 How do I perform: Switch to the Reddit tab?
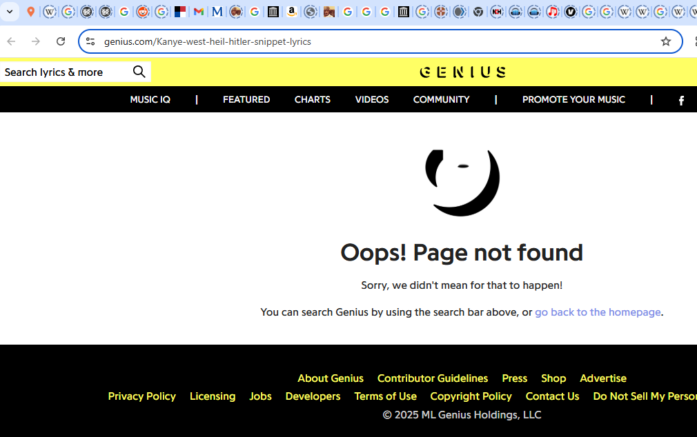pyautogui.click(x=143, y=12)
